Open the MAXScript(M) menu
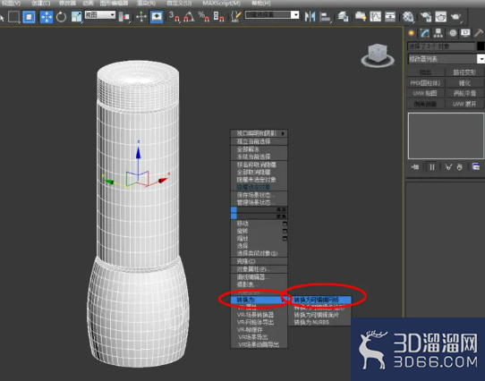The image size is (485, 381). [221, 4]
